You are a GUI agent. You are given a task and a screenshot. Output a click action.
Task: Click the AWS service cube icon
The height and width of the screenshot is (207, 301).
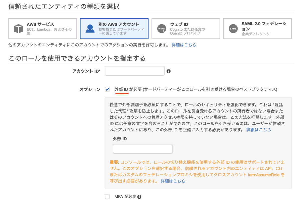coord(18,29)
